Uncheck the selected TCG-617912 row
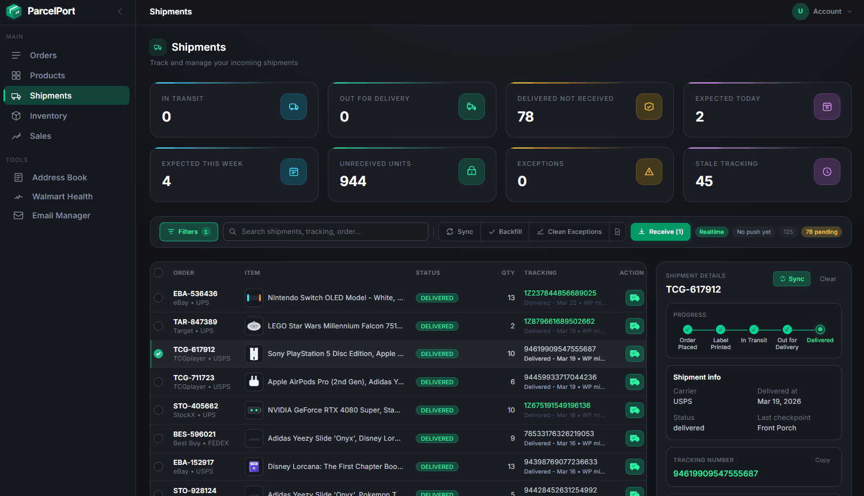 (158, 354)
